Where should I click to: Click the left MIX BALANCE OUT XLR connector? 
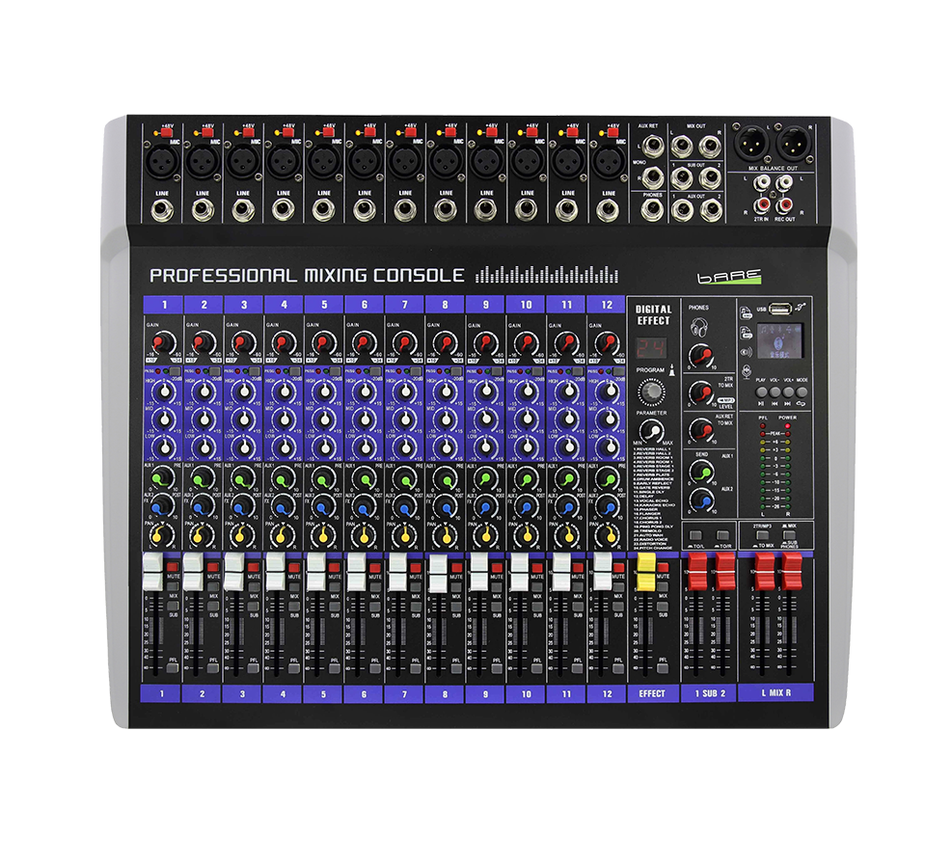point(749,144)
